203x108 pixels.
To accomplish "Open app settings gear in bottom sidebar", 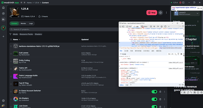I will click(3, 100).
